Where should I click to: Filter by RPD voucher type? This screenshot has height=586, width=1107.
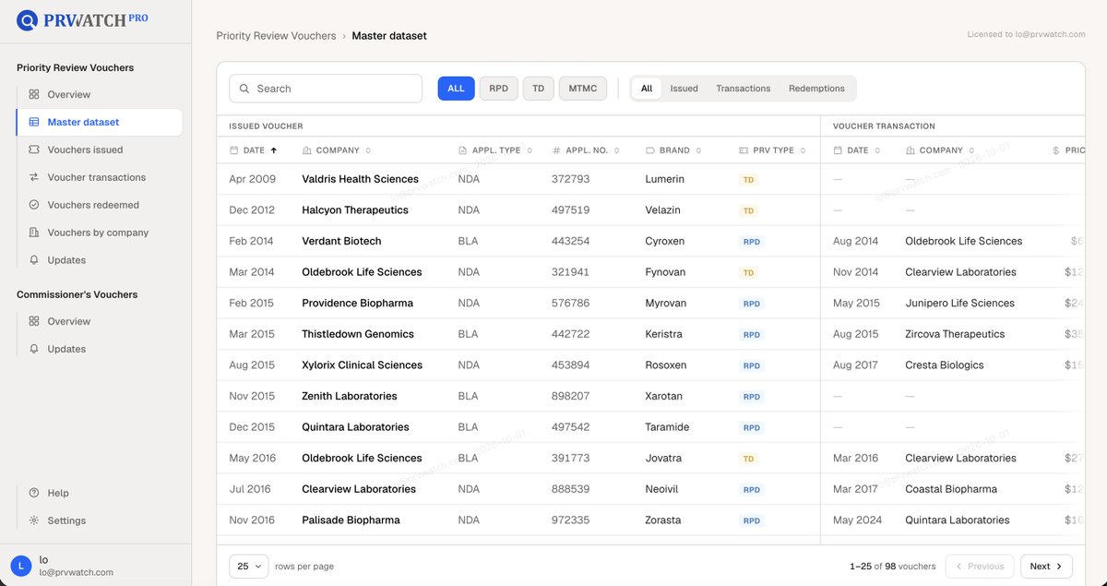point(499,89)
